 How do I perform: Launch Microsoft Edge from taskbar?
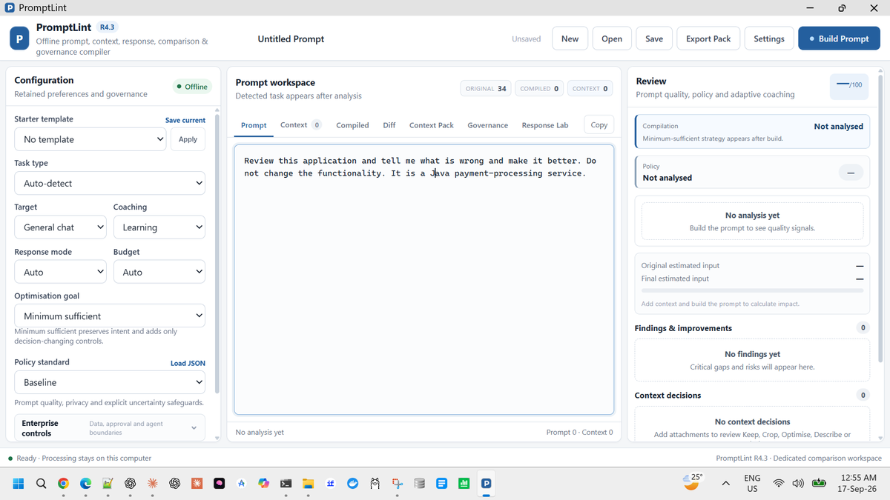[85, 484]
